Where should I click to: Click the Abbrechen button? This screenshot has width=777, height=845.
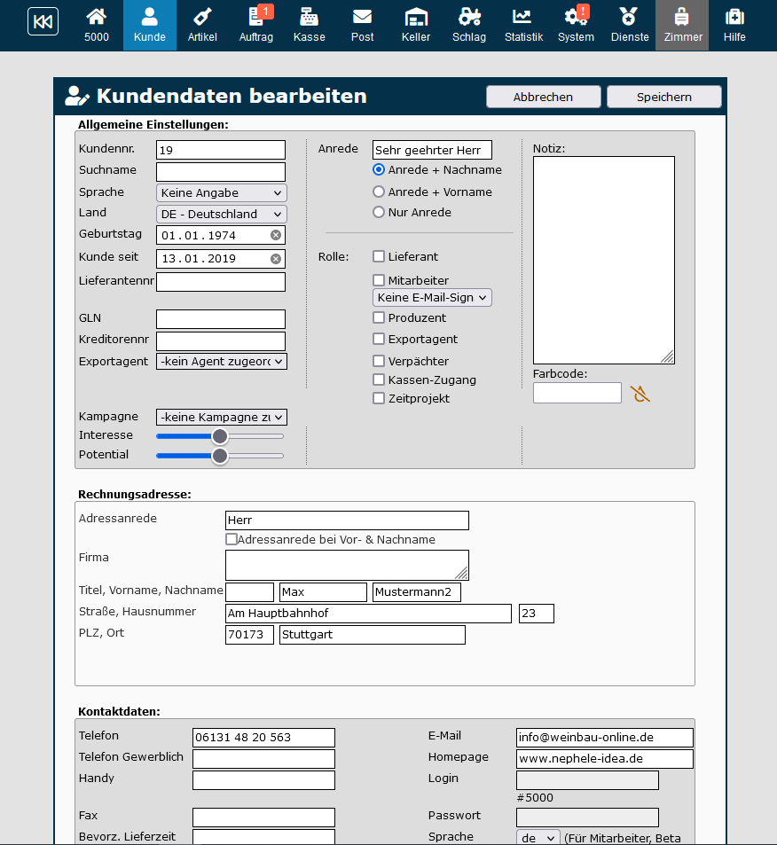tap(543, 97)
